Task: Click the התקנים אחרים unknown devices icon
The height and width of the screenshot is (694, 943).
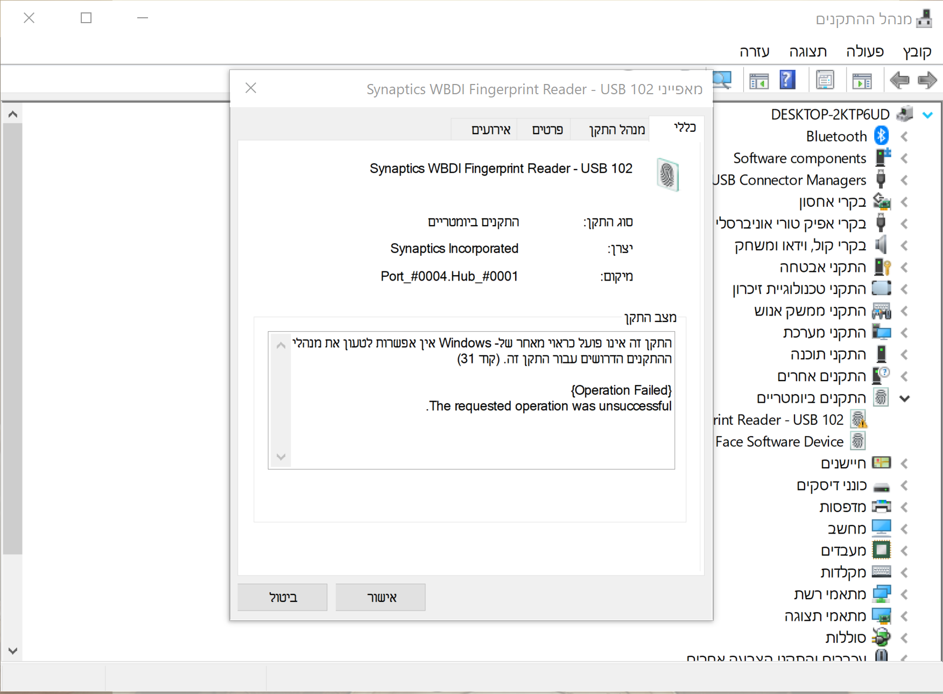Action: (x=882, y=376)
